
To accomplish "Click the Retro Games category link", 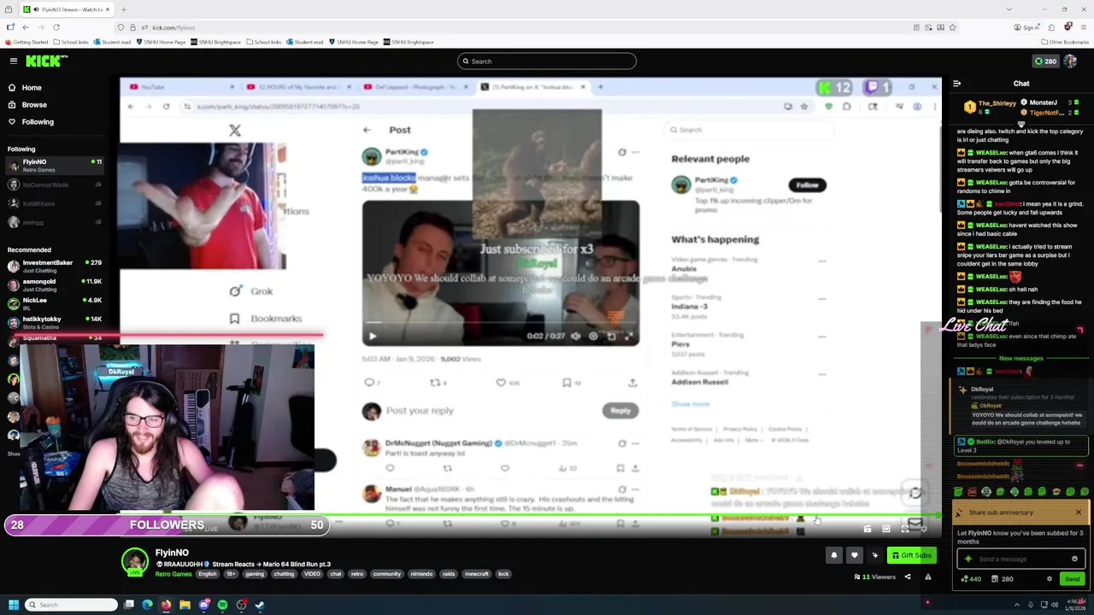I will 174,574.
